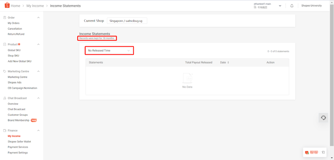The height and width of the screenshot is (160, 334).
Task: Open the notifications bell
Action: tap(292, 6)
